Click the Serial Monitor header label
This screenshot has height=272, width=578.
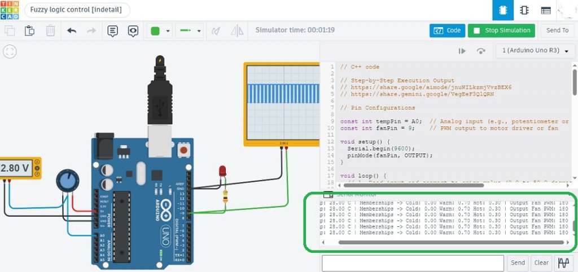click(357, 195)
